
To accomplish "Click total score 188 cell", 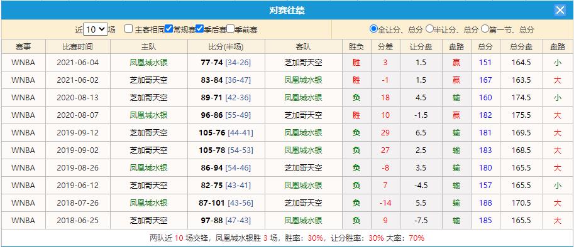I will (x=485, y=203).
